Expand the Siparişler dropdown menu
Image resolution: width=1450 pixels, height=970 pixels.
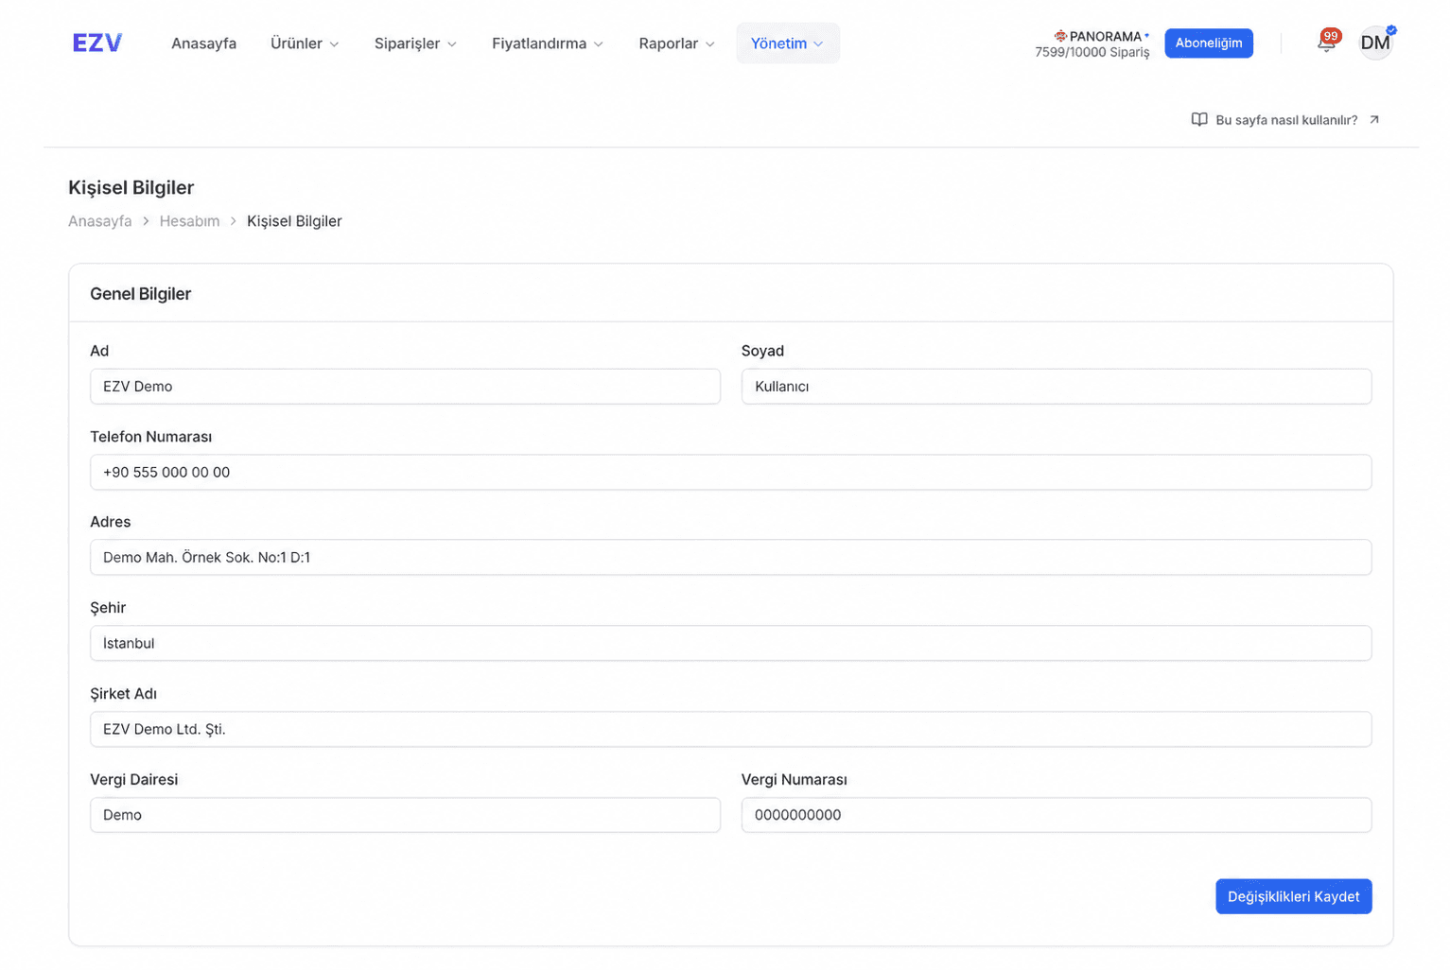tap(415, 43)
